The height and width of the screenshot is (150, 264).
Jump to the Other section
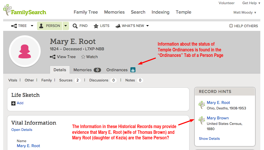[29, 80]
